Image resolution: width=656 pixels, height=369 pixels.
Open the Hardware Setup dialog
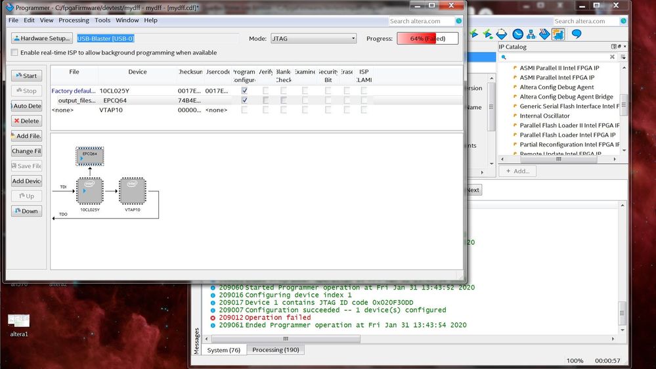click(x=41, y=38)
